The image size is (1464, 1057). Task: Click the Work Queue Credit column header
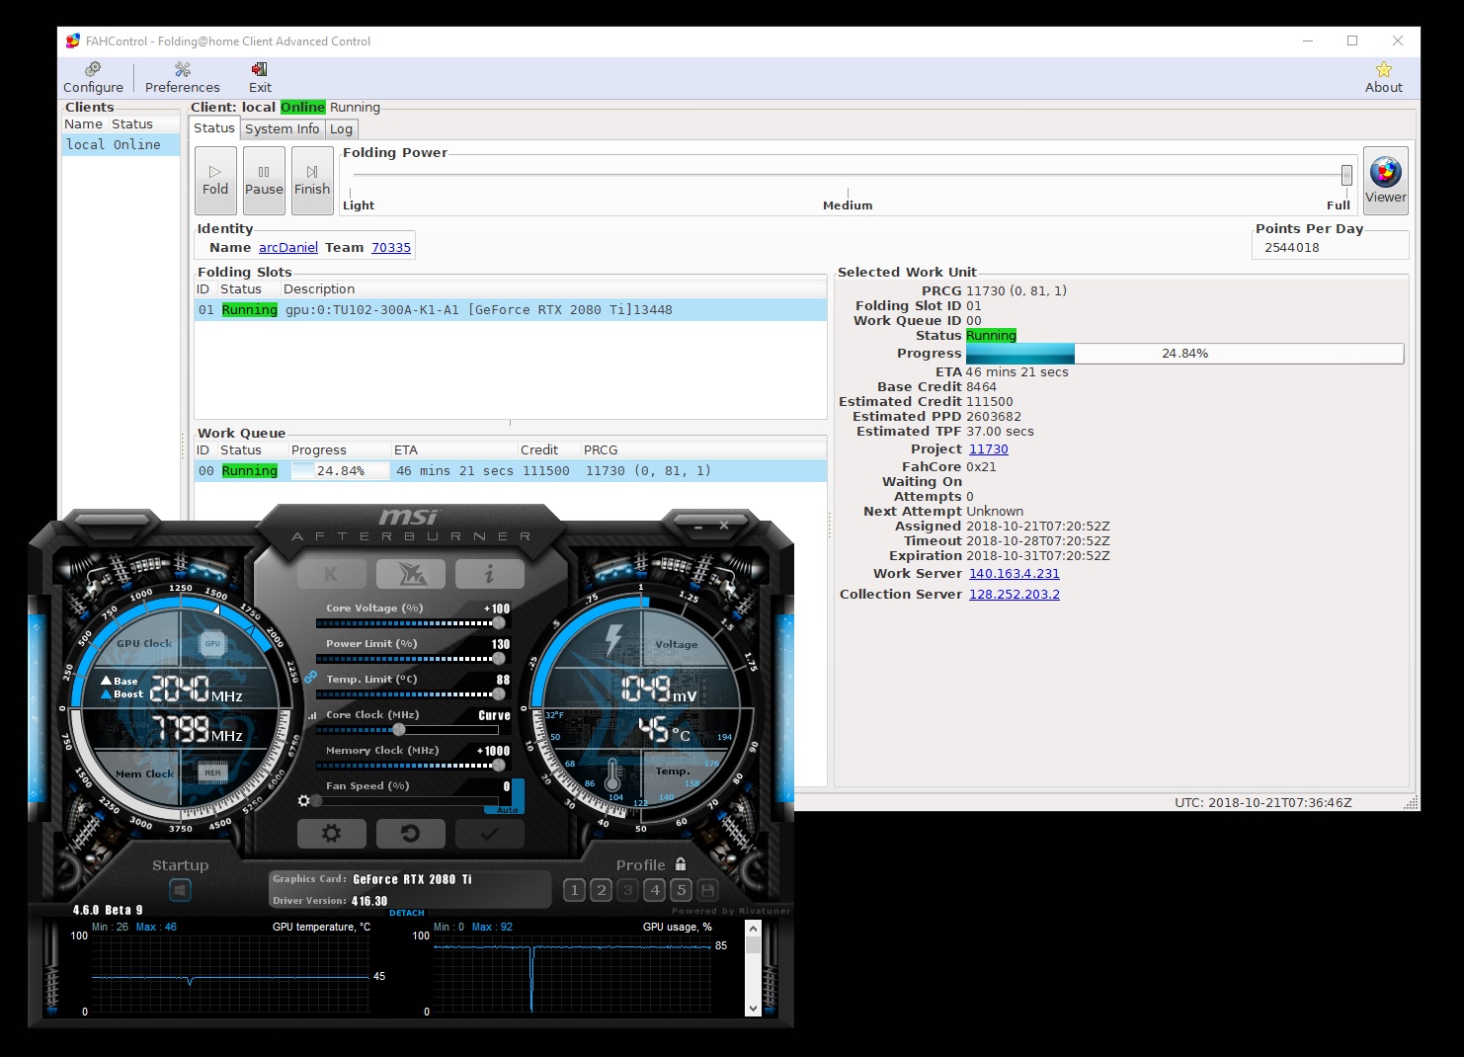[x=539, y=450]
